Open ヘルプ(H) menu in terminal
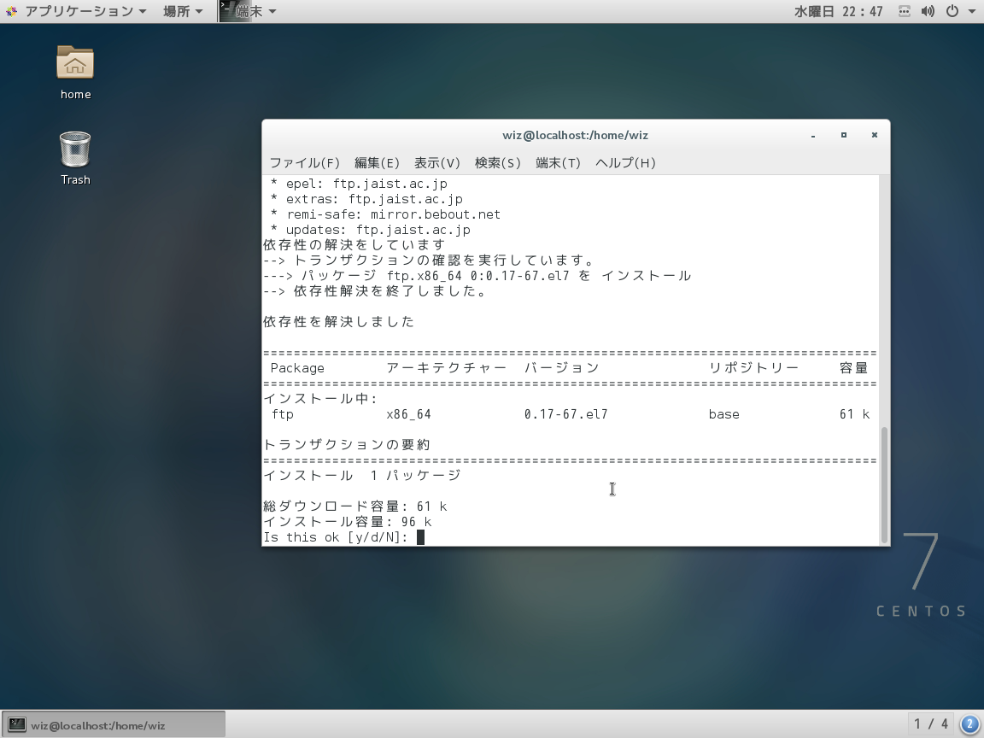 tap(625, 163)
